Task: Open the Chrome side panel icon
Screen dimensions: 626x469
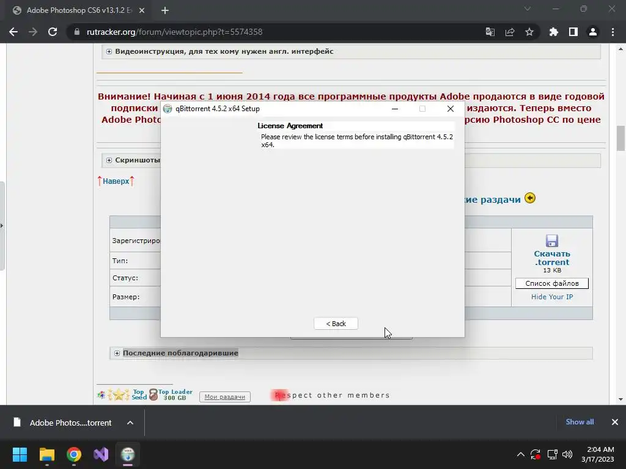Action: coord(573,32)
